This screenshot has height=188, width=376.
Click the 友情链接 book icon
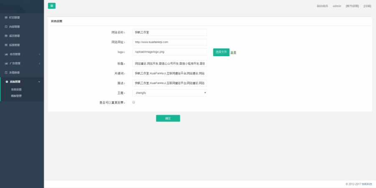pos(6,72)
